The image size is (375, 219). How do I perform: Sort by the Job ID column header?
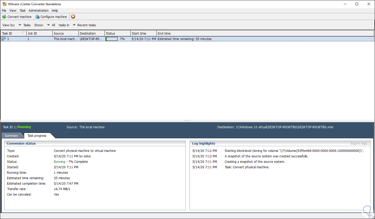coord(40,33)
